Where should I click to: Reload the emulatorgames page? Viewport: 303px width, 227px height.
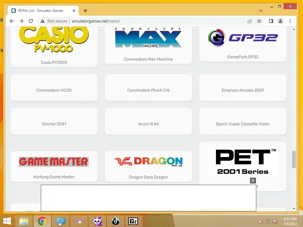pos(31,21)
